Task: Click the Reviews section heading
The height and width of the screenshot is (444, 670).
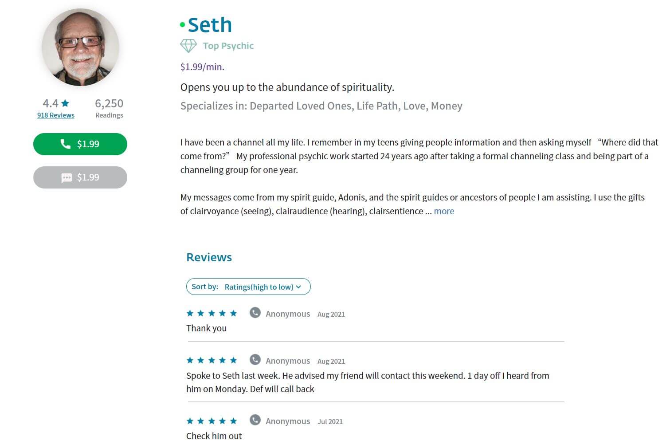Action: (208, 257)
